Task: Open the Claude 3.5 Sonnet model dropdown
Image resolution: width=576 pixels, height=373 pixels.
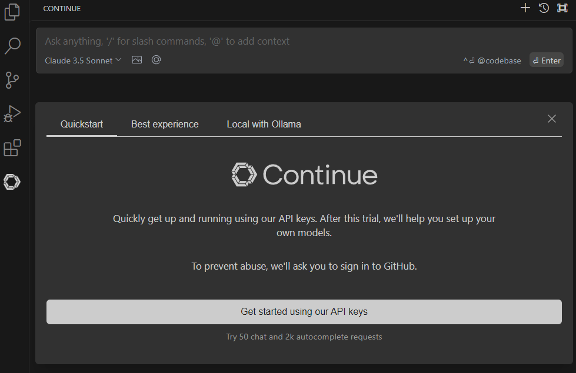Action: coord(83,61)
